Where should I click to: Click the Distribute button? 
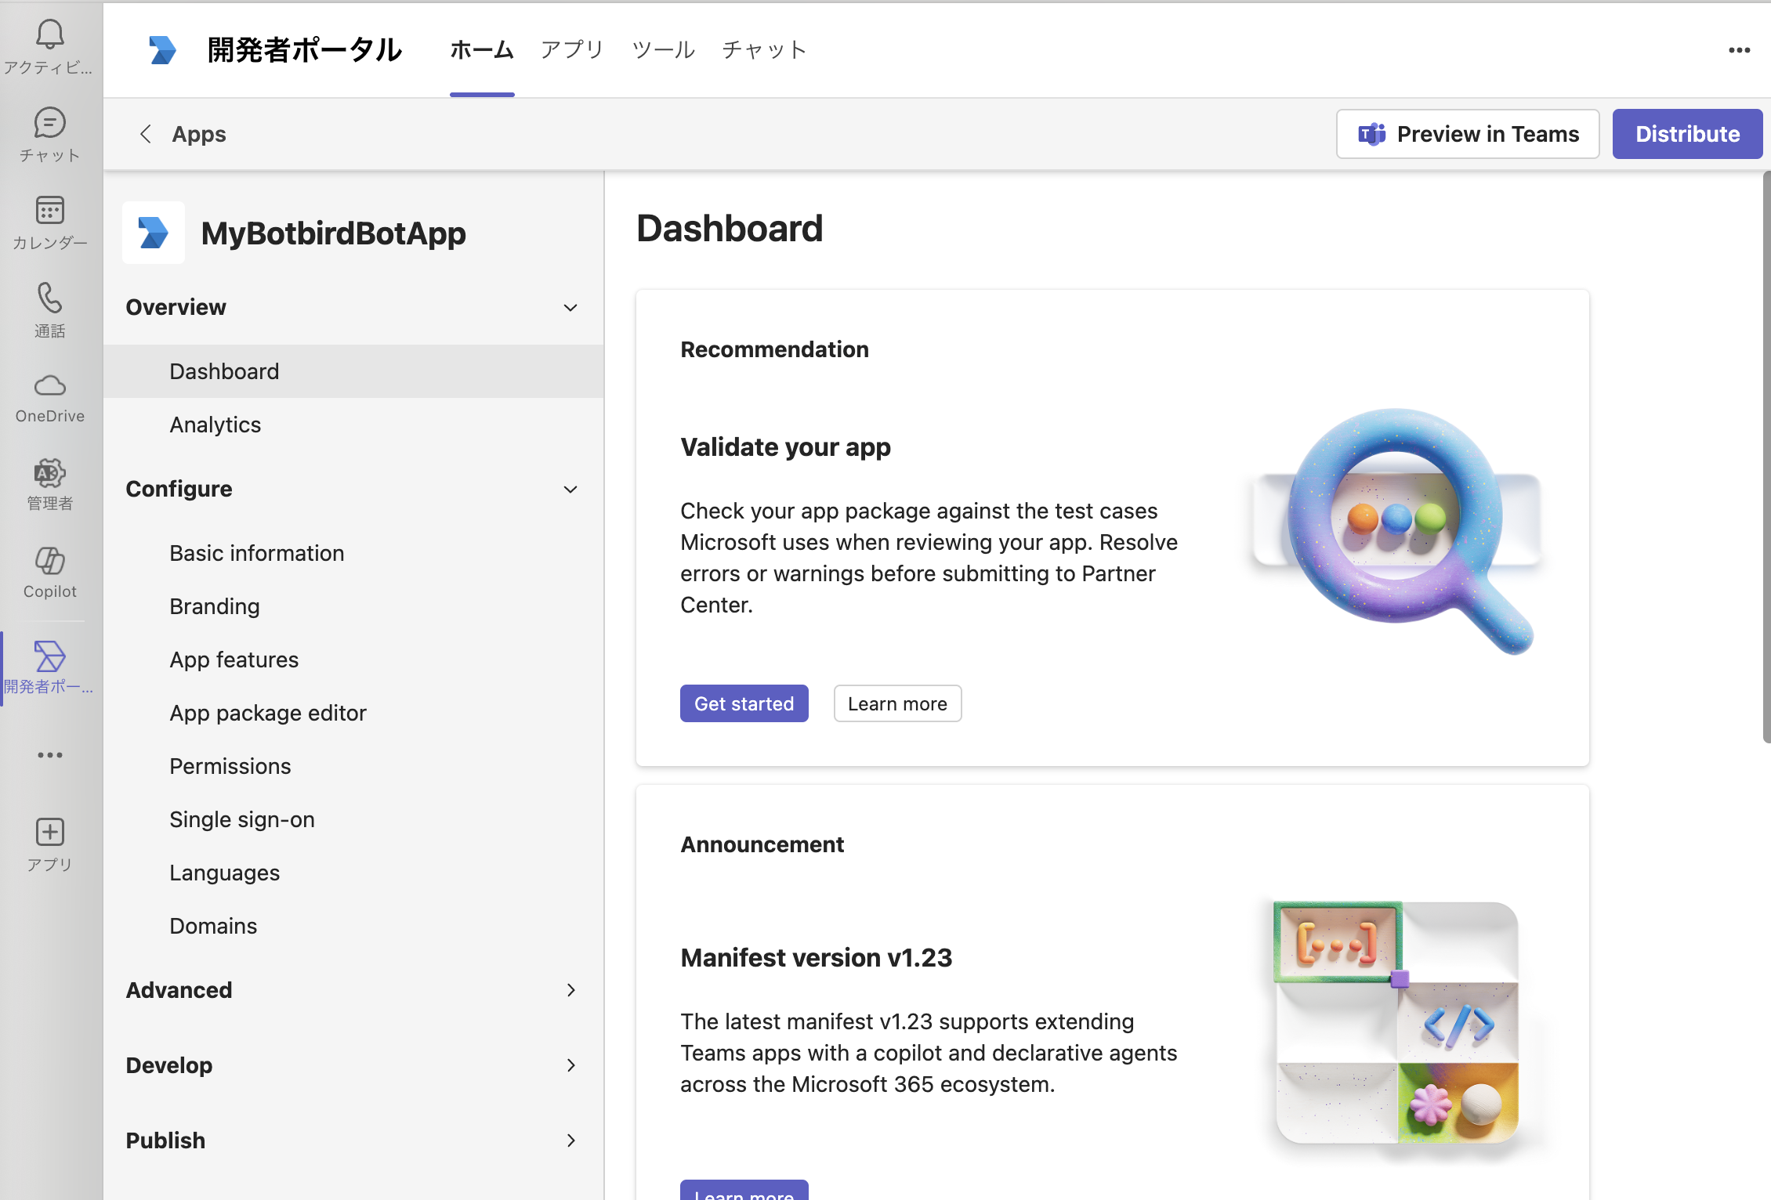[x=1687, y=134]
